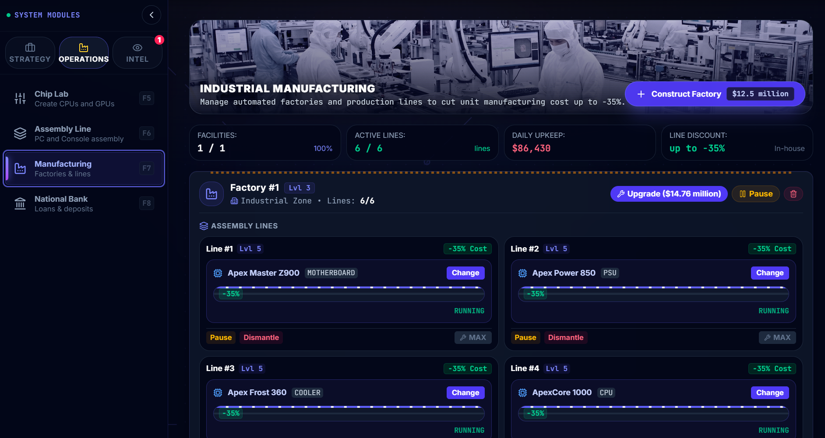The width and height of the screenshot is (825, 438).
Task: Open Chip Lab module
Action: [84, 98]
